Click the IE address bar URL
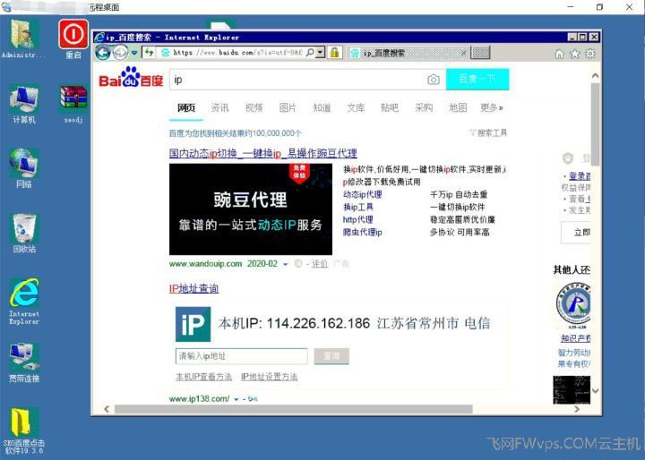Viewport: 645px width, 460px height. pyautogui.click(x=237, y=52)
